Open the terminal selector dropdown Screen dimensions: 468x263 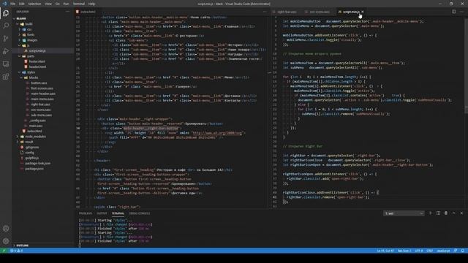click(x=404, y=213)
